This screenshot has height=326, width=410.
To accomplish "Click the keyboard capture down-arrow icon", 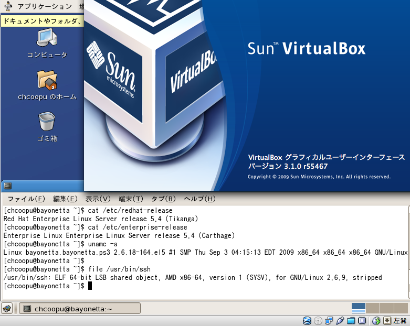I will 387,321.
